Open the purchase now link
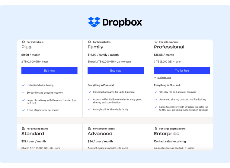The width and height of the screenshot is (230, 168). tap(164, 77)
